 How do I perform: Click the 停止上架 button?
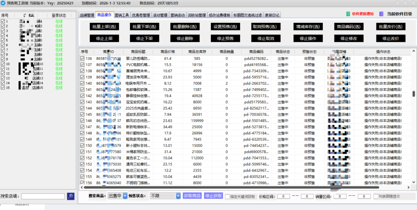click(x=104, y=38)
